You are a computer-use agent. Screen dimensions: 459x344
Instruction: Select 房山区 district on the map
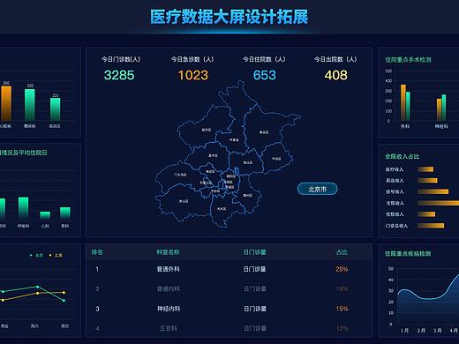coord(184,201)
